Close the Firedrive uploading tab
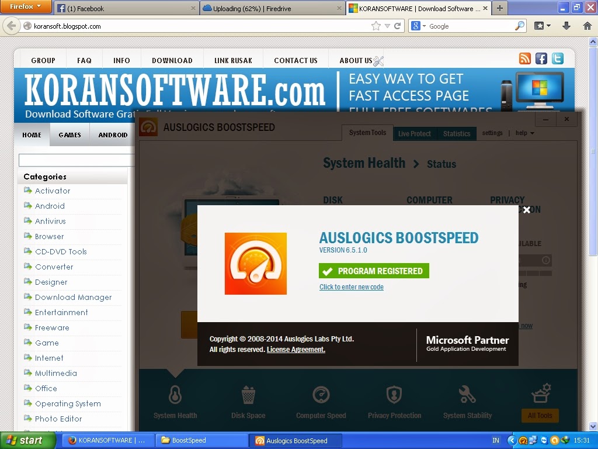Viewport: 598px width, 449px height. tap(339, 8)
